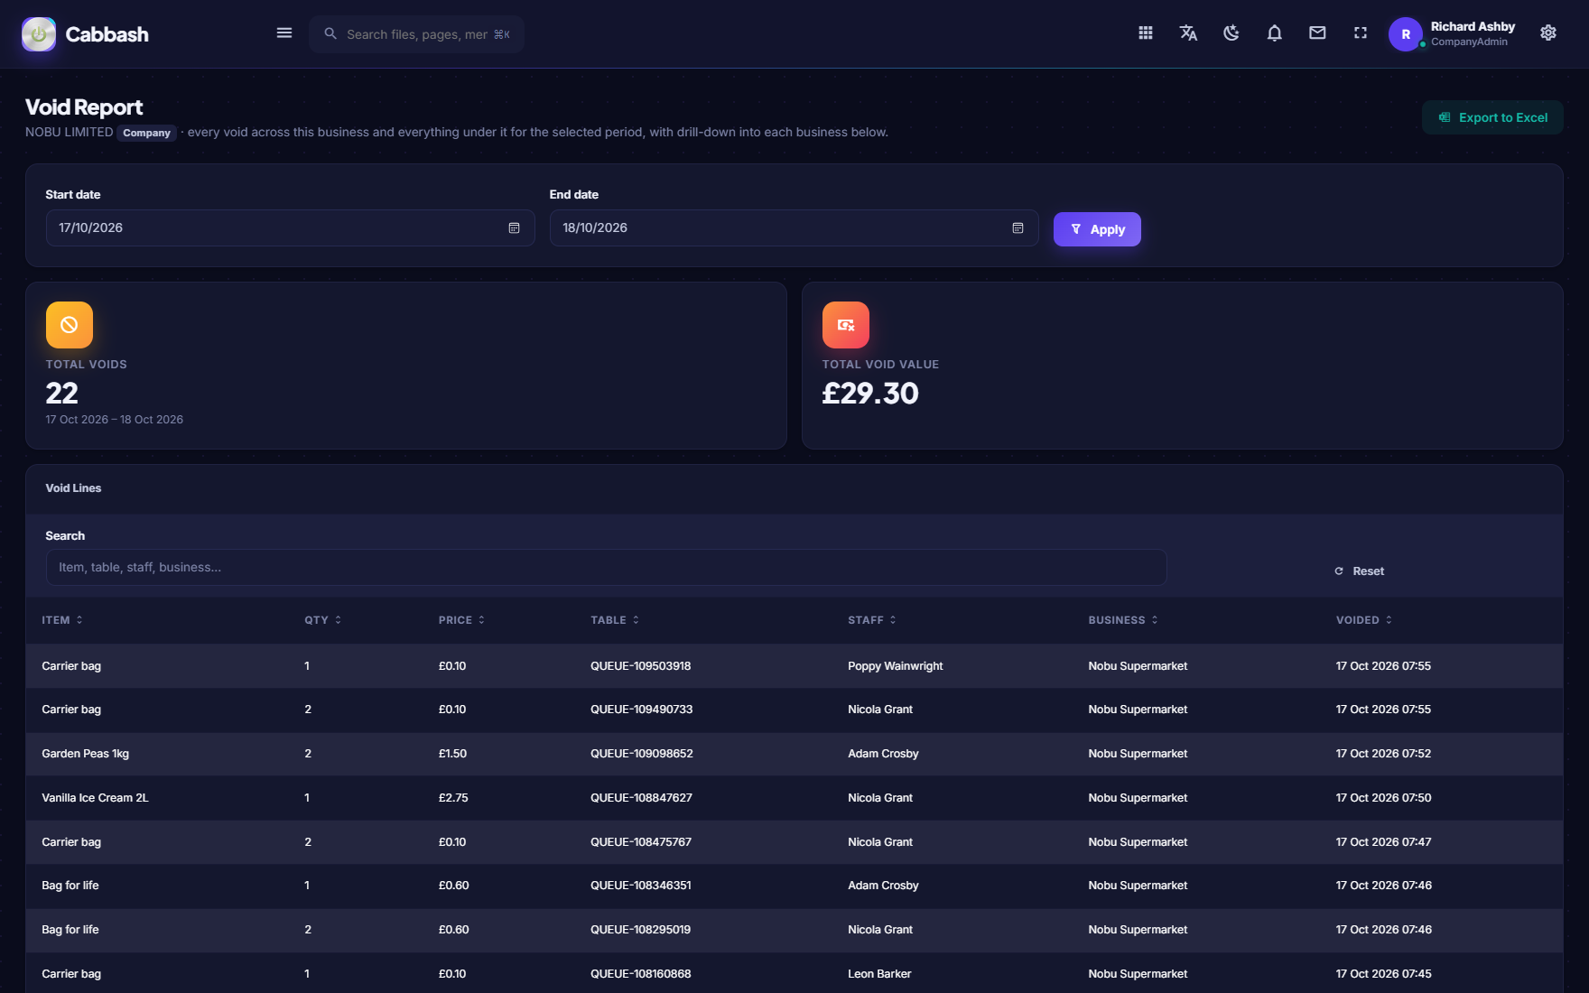Screen dimensions: 1589x993
Task: Sort the table by VOIDED column
Action: pyautogui.click(x=1364, y=620)
